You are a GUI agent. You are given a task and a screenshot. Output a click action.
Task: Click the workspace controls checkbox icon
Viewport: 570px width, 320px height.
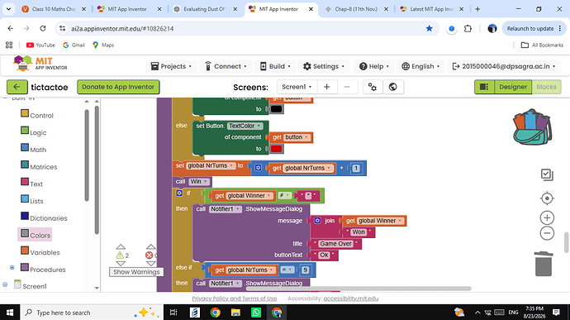pos(547,174)
